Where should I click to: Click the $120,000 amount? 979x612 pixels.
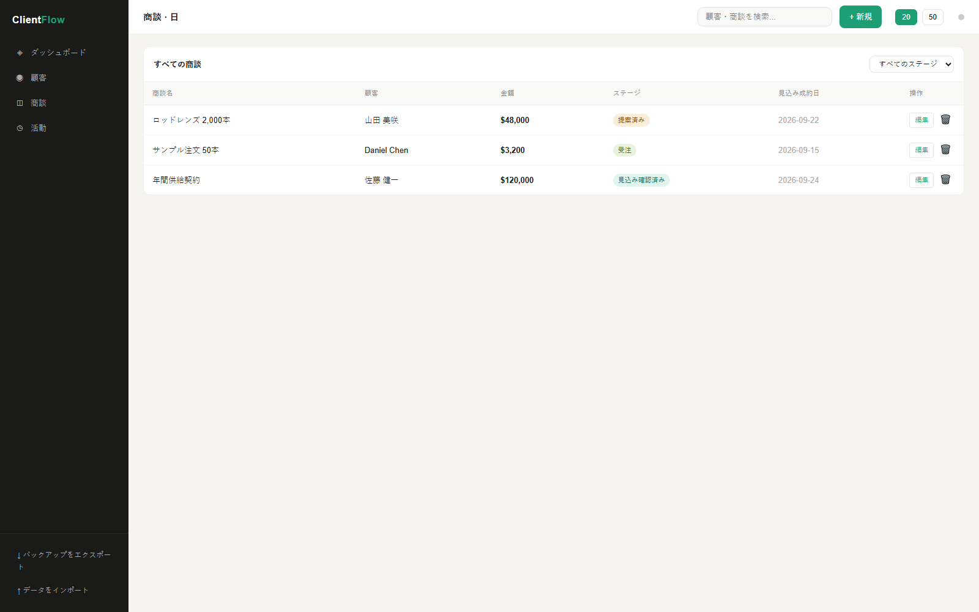point(517,180)
